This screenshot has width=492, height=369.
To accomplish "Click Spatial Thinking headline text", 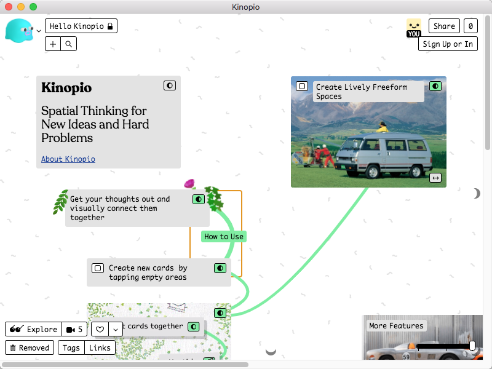I will point(95,124).
